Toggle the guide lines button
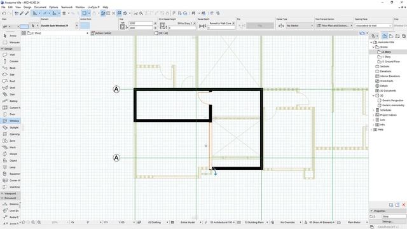This screenshot has width=407, height=229. pos(35,13)
